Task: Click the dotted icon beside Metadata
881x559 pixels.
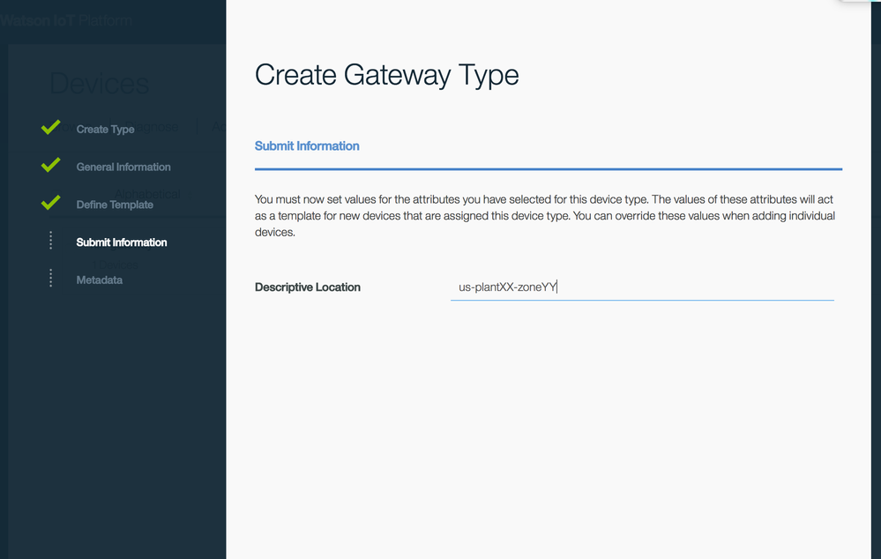Action: coord(50,279)
